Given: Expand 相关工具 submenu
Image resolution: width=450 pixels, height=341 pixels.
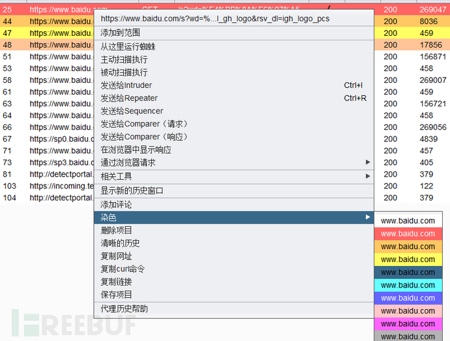Looking at the screenshot, I should 234,177.
